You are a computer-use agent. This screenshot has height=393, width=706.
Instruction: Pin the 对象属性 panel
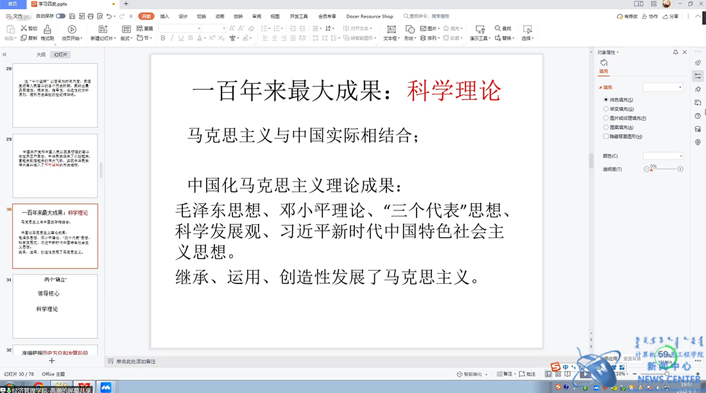tap(675, 52)
